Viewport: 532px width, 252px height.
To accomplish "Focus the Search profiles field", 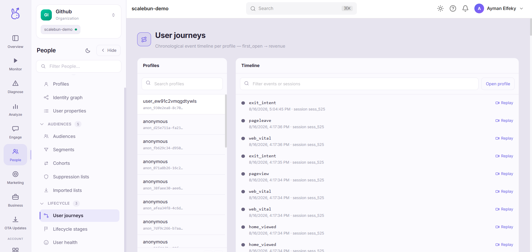I will 182,84.
